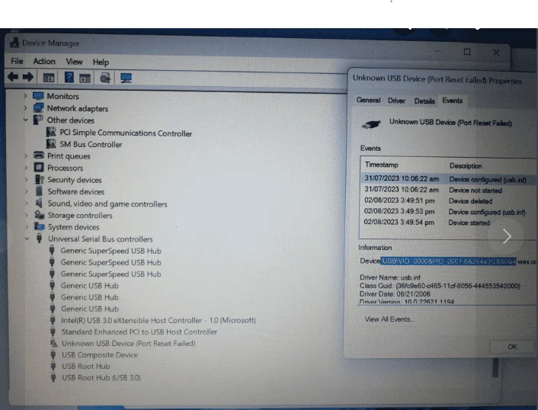This screenshot has width=538, height=410.
Task: Open the View menu
Action: coord(74,62)
